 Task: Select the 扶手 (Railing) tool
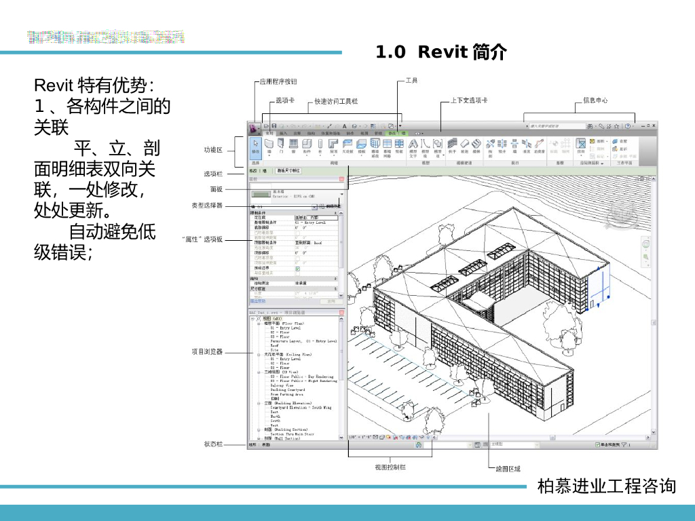(x=452, y=147)
